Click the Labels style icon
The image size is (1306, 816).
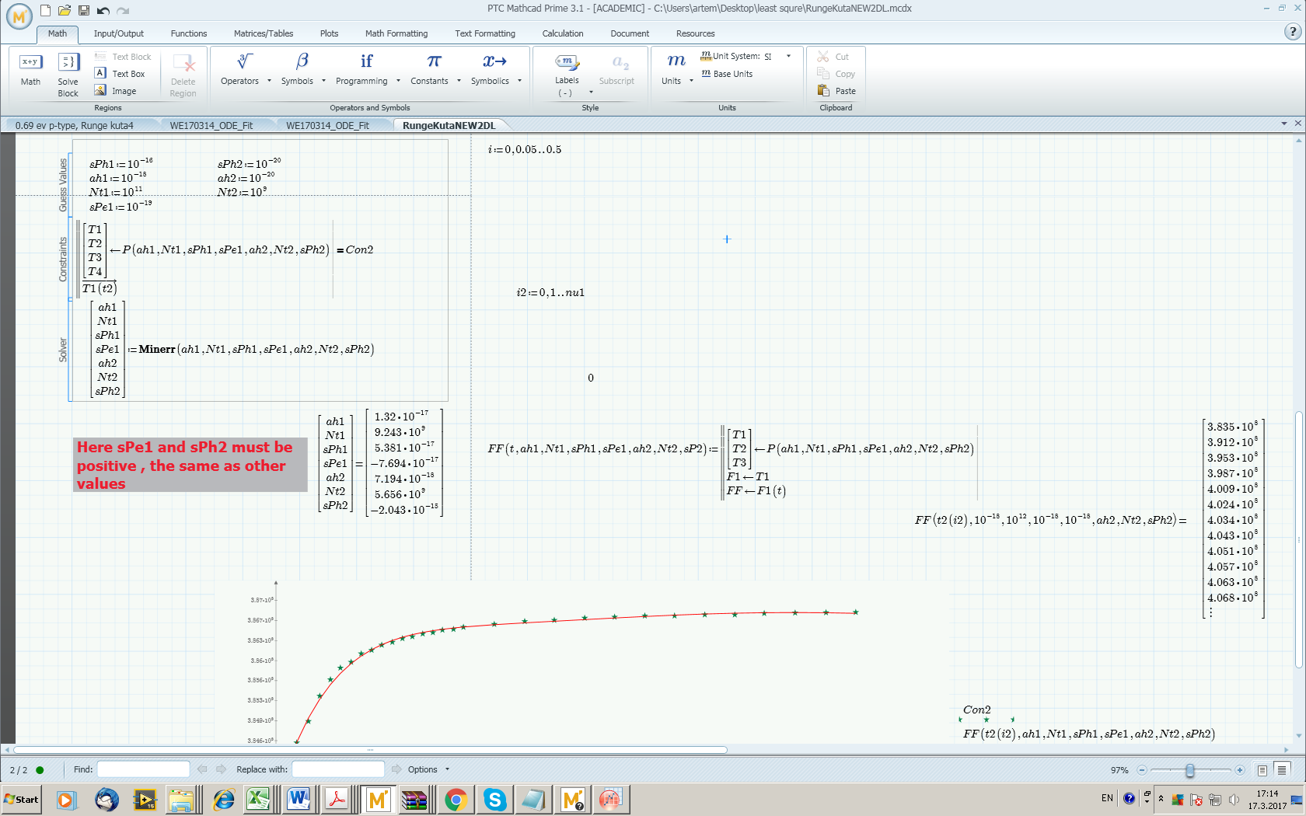tap(567, 62)
